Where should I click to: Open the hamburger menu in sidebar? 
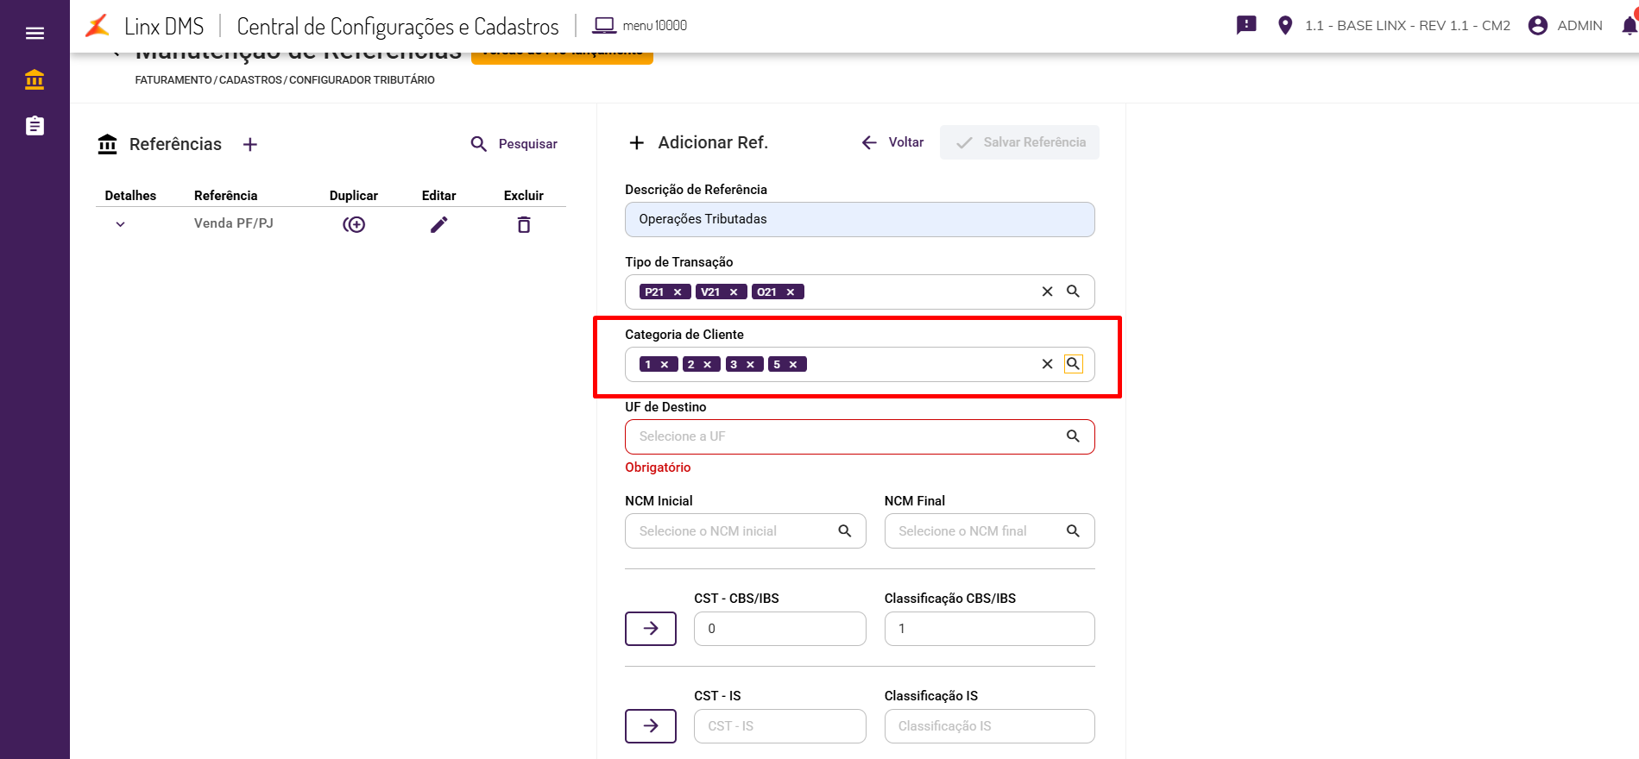click(x=35, y=33)
